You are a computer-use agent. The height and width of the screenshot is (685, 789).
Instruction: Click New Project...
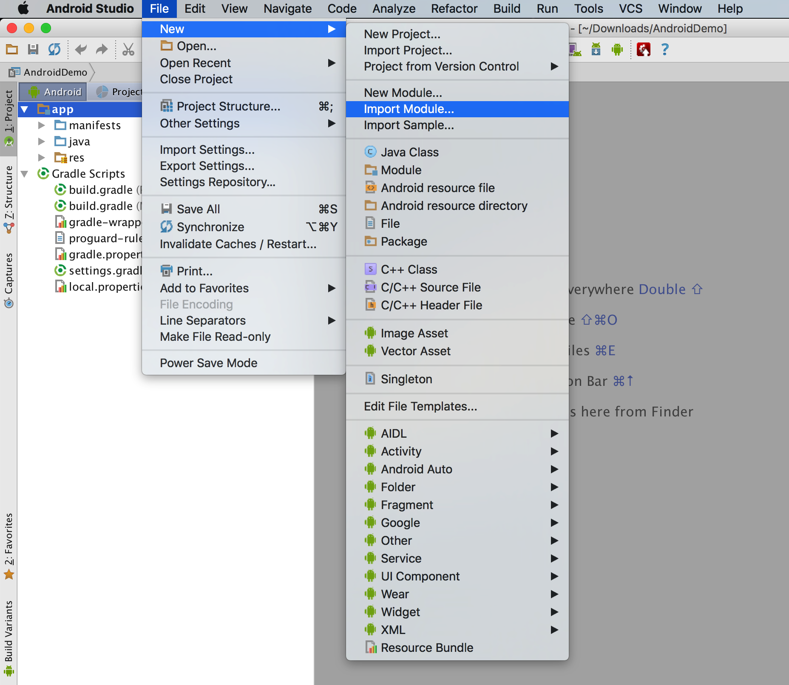pyautogui.click(x=457, y=34)
